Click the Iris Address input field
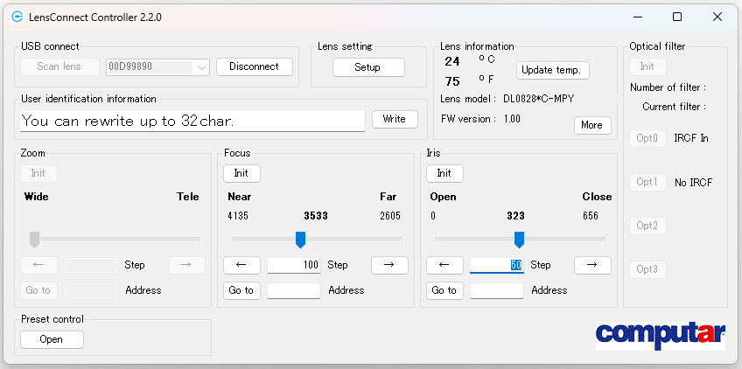This screenshot has width=742, height=369. [x=496, y=290]
